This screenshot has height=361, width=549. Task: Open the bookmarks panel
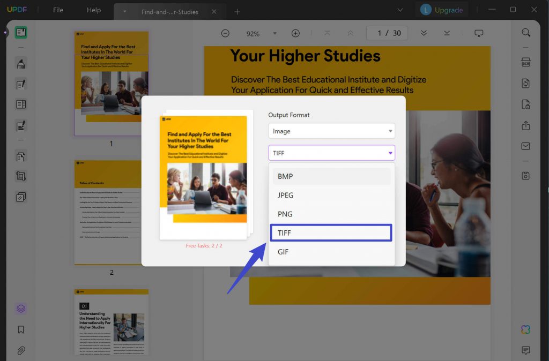[x=20, y=329]
